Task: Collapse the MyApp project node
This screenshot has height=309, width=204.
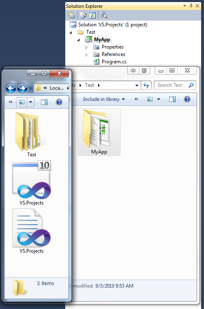Action: (79, 40)
